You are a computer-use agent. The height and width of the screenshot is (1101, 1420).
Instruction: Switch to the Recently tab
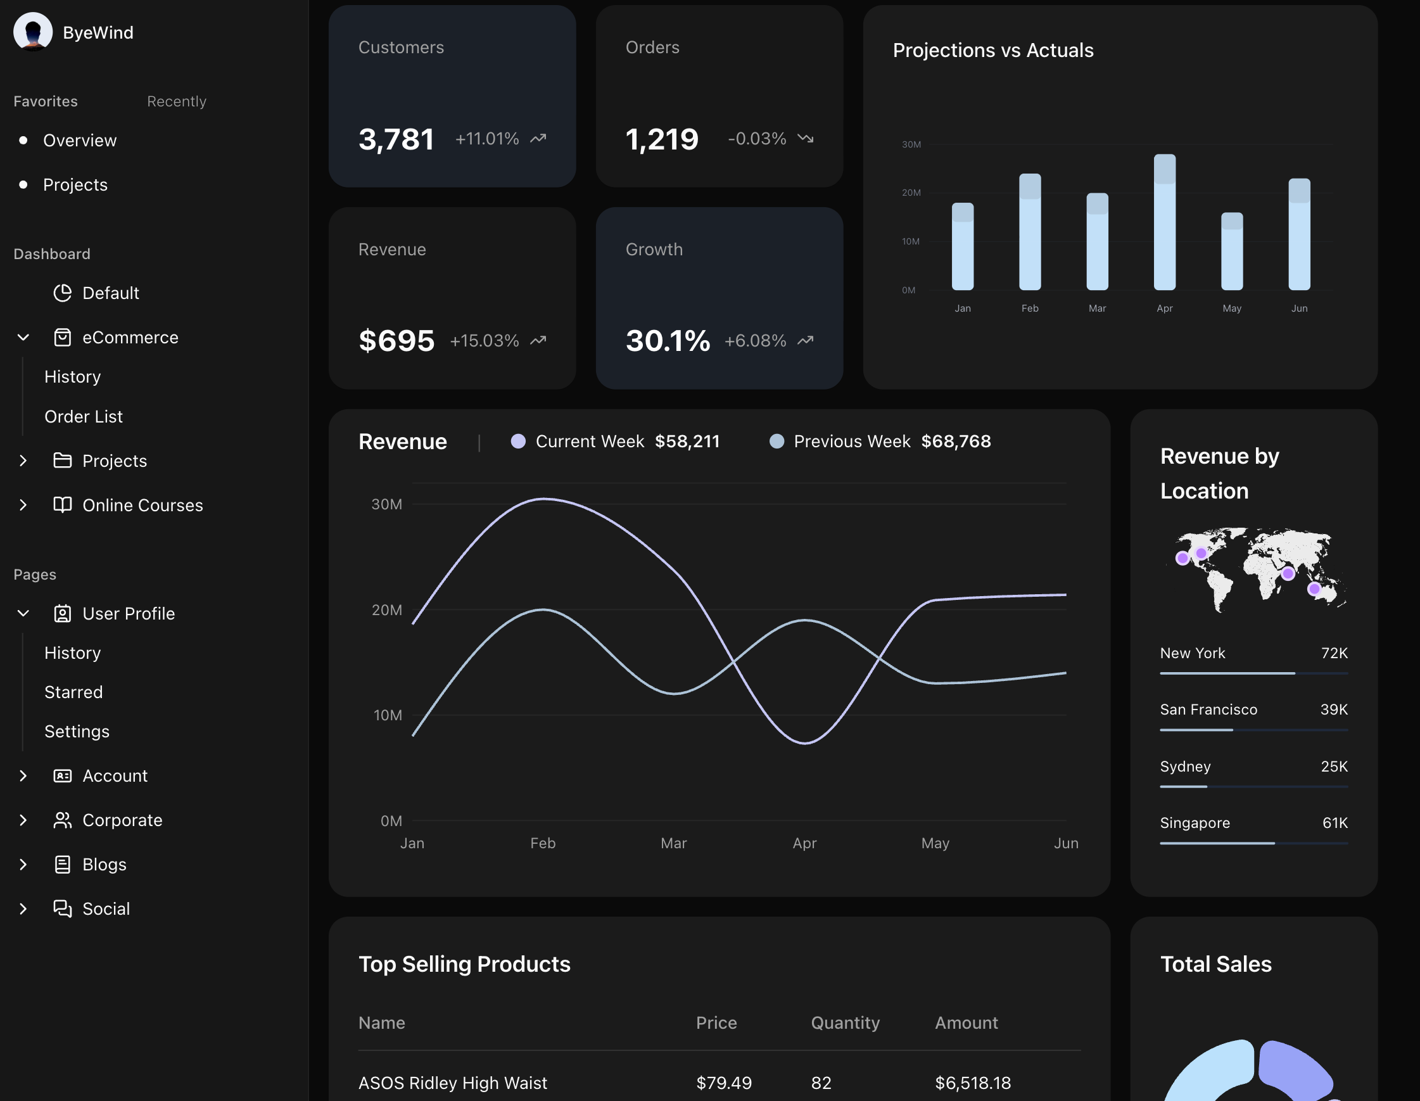pyautogui.click(x=177, y=101)
